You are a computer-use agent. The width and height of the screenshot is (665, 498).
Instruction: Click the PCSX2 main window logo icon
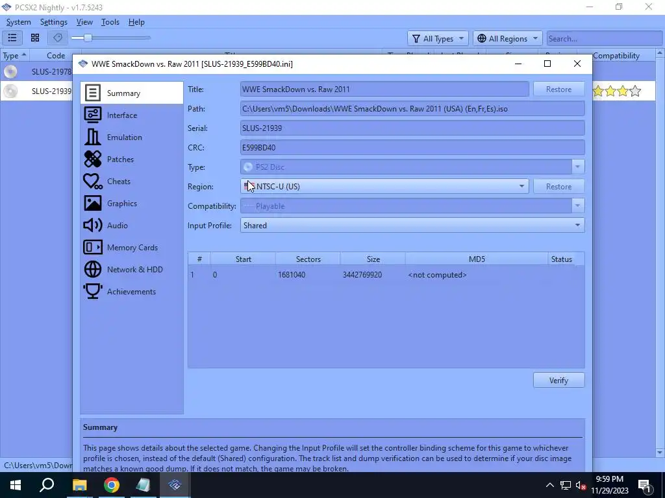(x=6, y=7)
